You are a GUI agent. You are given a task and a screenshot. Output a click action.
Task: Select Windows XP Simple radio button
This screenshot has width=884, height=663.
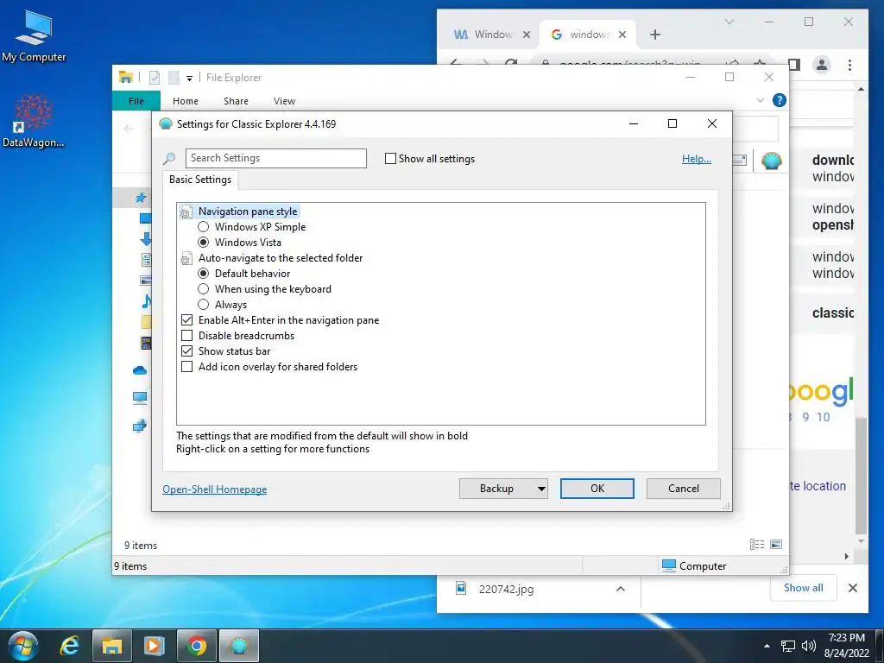(x=204, y=227)
